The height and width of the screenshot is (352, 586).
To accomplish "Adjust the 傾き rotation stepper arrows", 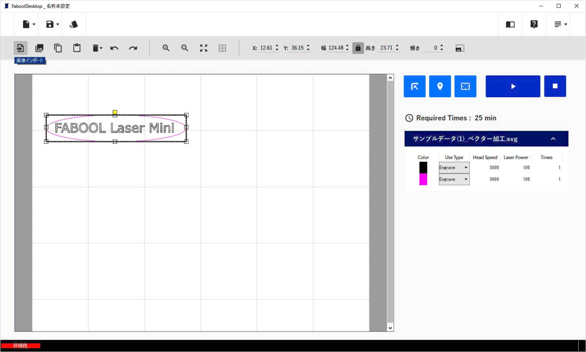I will [441, 48].
